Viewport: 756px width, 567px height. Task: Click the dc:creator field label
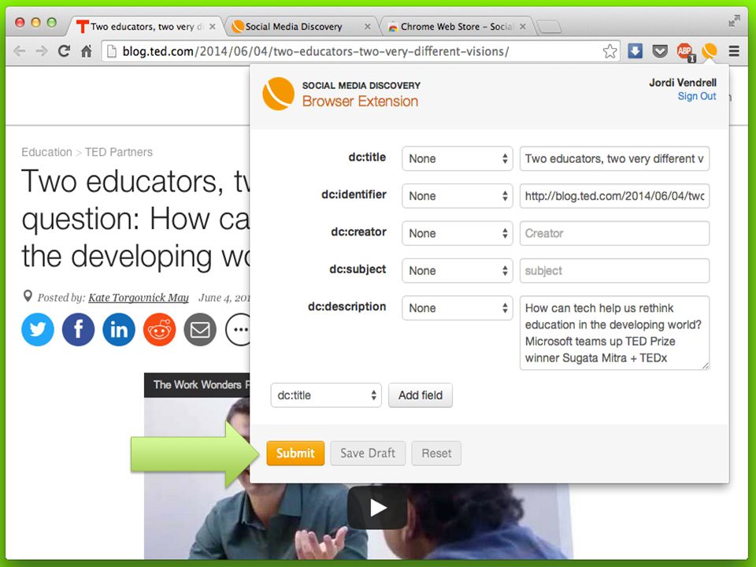click(x=359, y=232)
